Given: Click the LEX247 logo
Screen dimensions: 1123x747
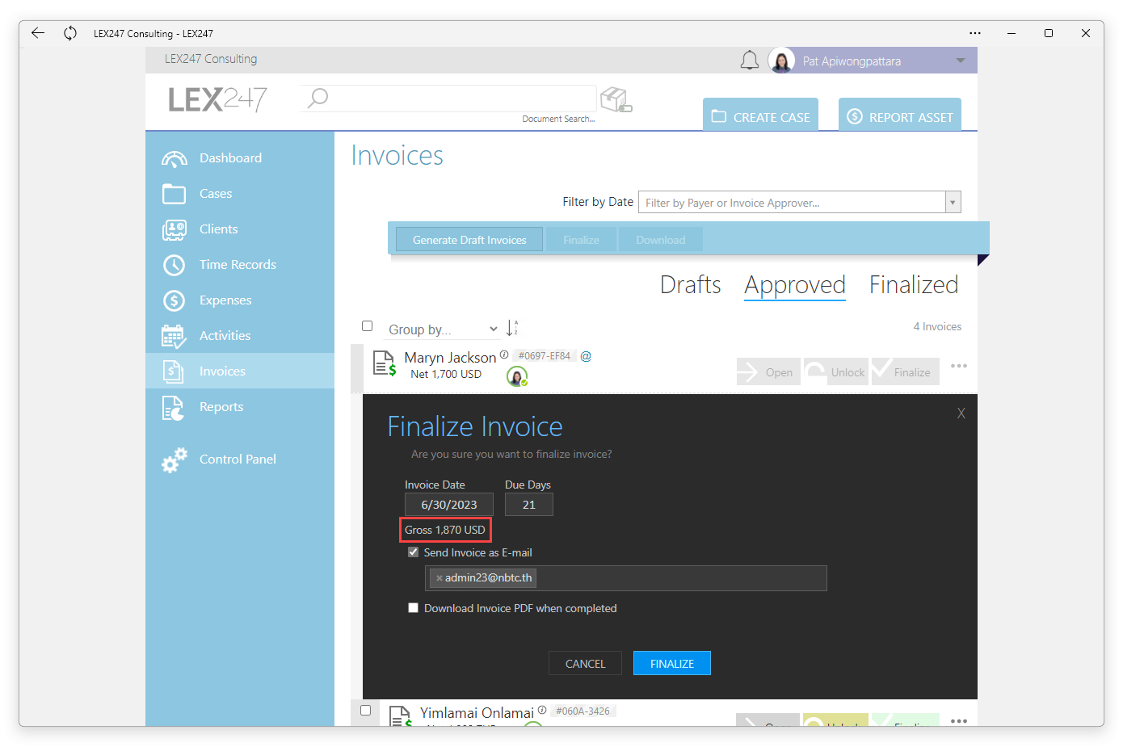Looking at the screenshot, I should [x=217, y=99].
